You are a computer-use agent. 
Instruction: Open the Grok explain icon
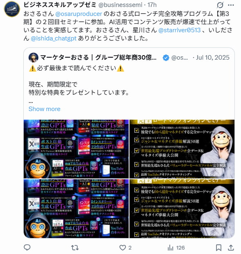tap(220, 5)
